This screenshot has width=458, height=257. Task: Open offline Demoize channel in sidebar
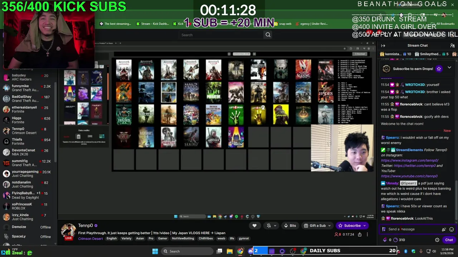28,227
